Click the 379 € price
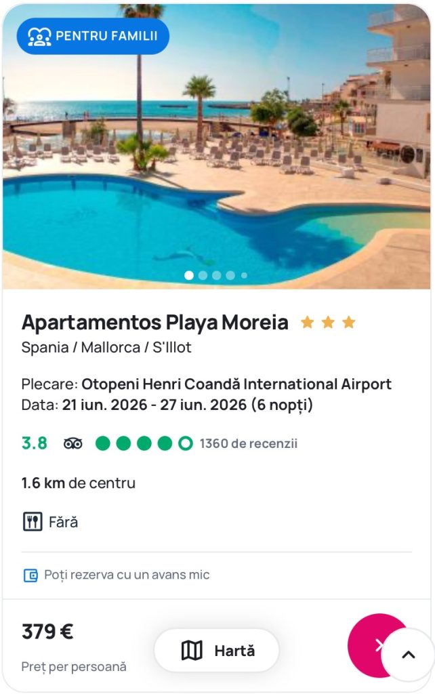 [47, 632]
